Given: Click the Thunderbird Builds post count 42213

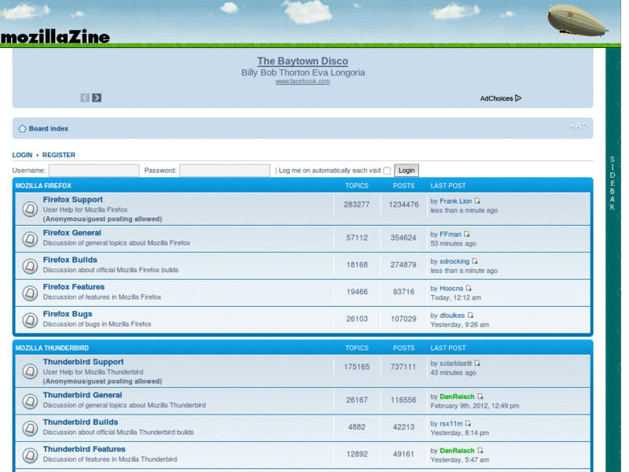Looking at the screenshot, I should coord(403,427).
